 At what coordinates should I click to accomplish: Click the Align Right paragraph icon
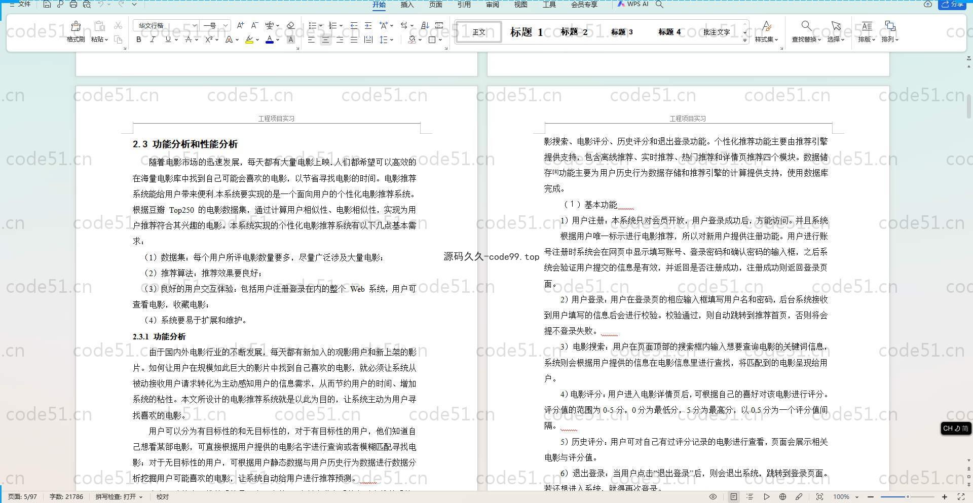click(340, 40)
